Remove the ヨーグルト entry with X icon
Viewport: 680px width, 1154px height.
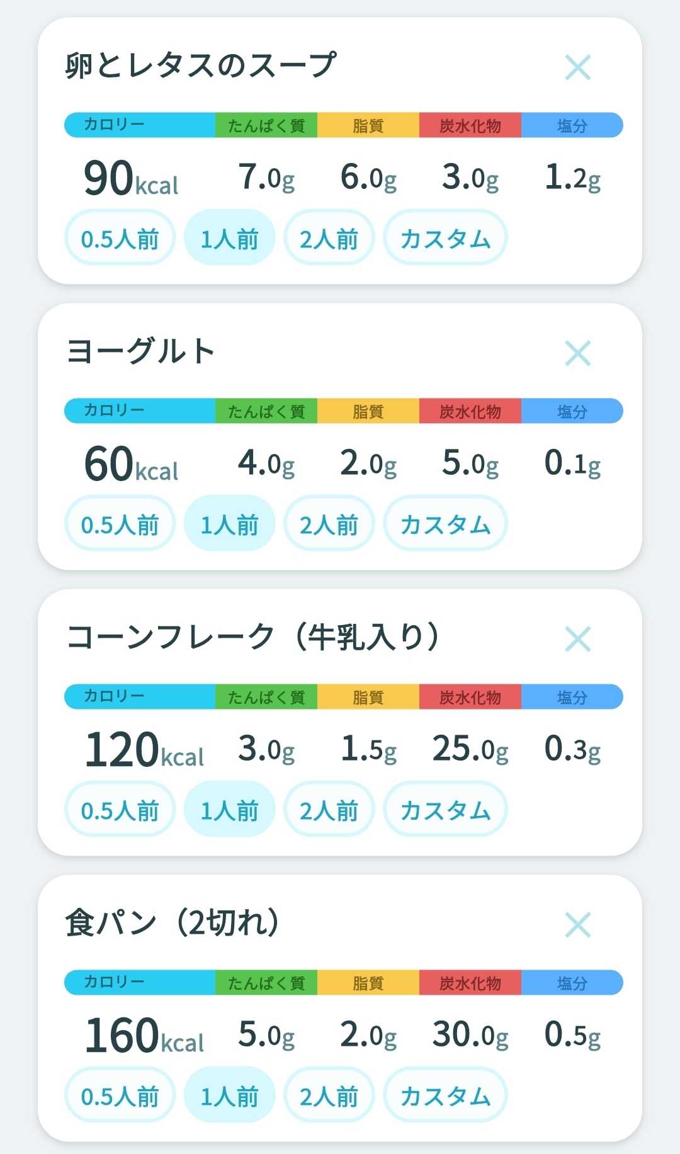pos(577,353)
